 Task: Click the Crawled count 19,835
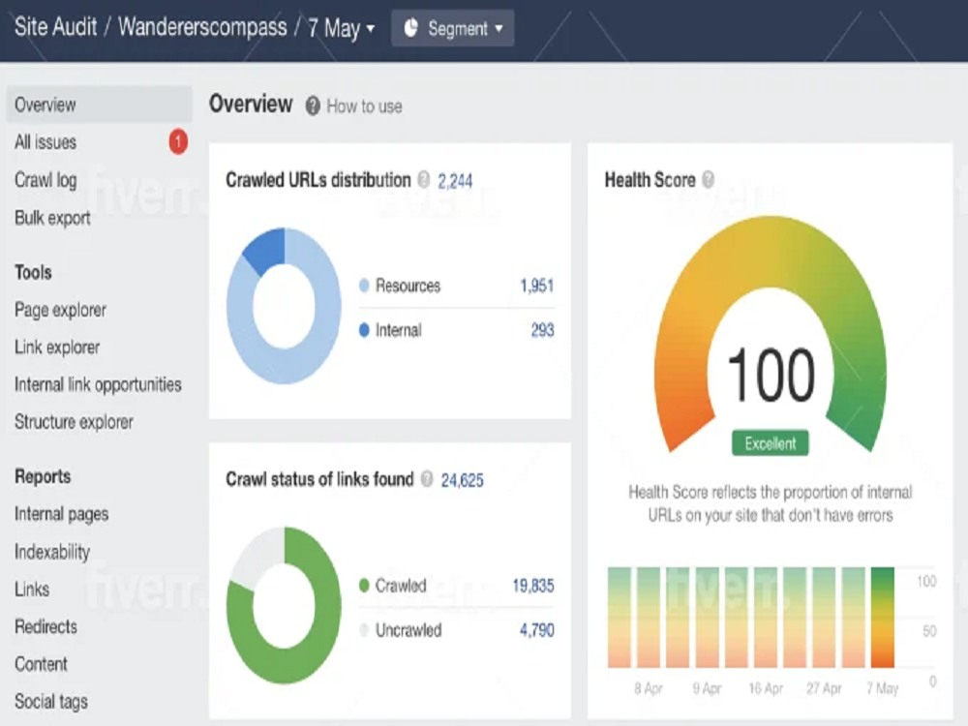[533, 586]
